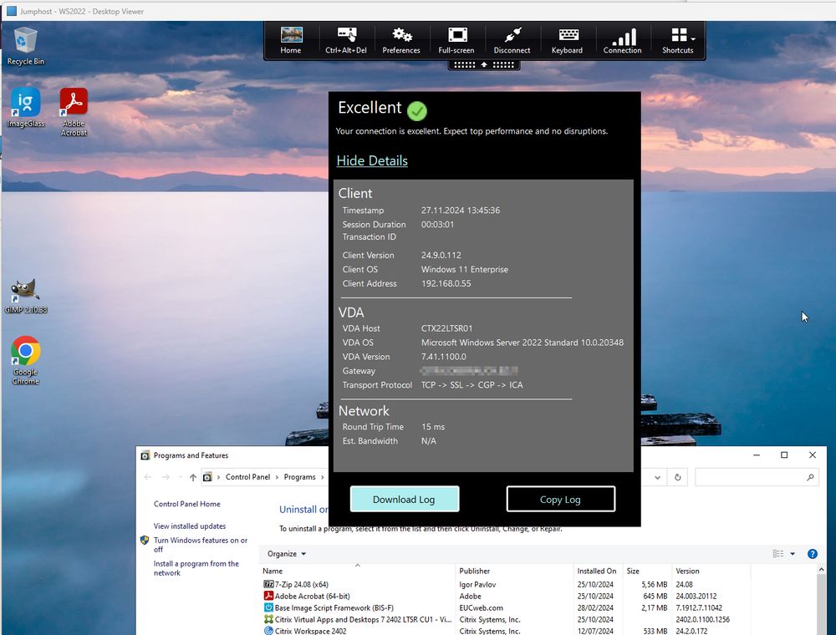Sort by the Version column header

711,571
